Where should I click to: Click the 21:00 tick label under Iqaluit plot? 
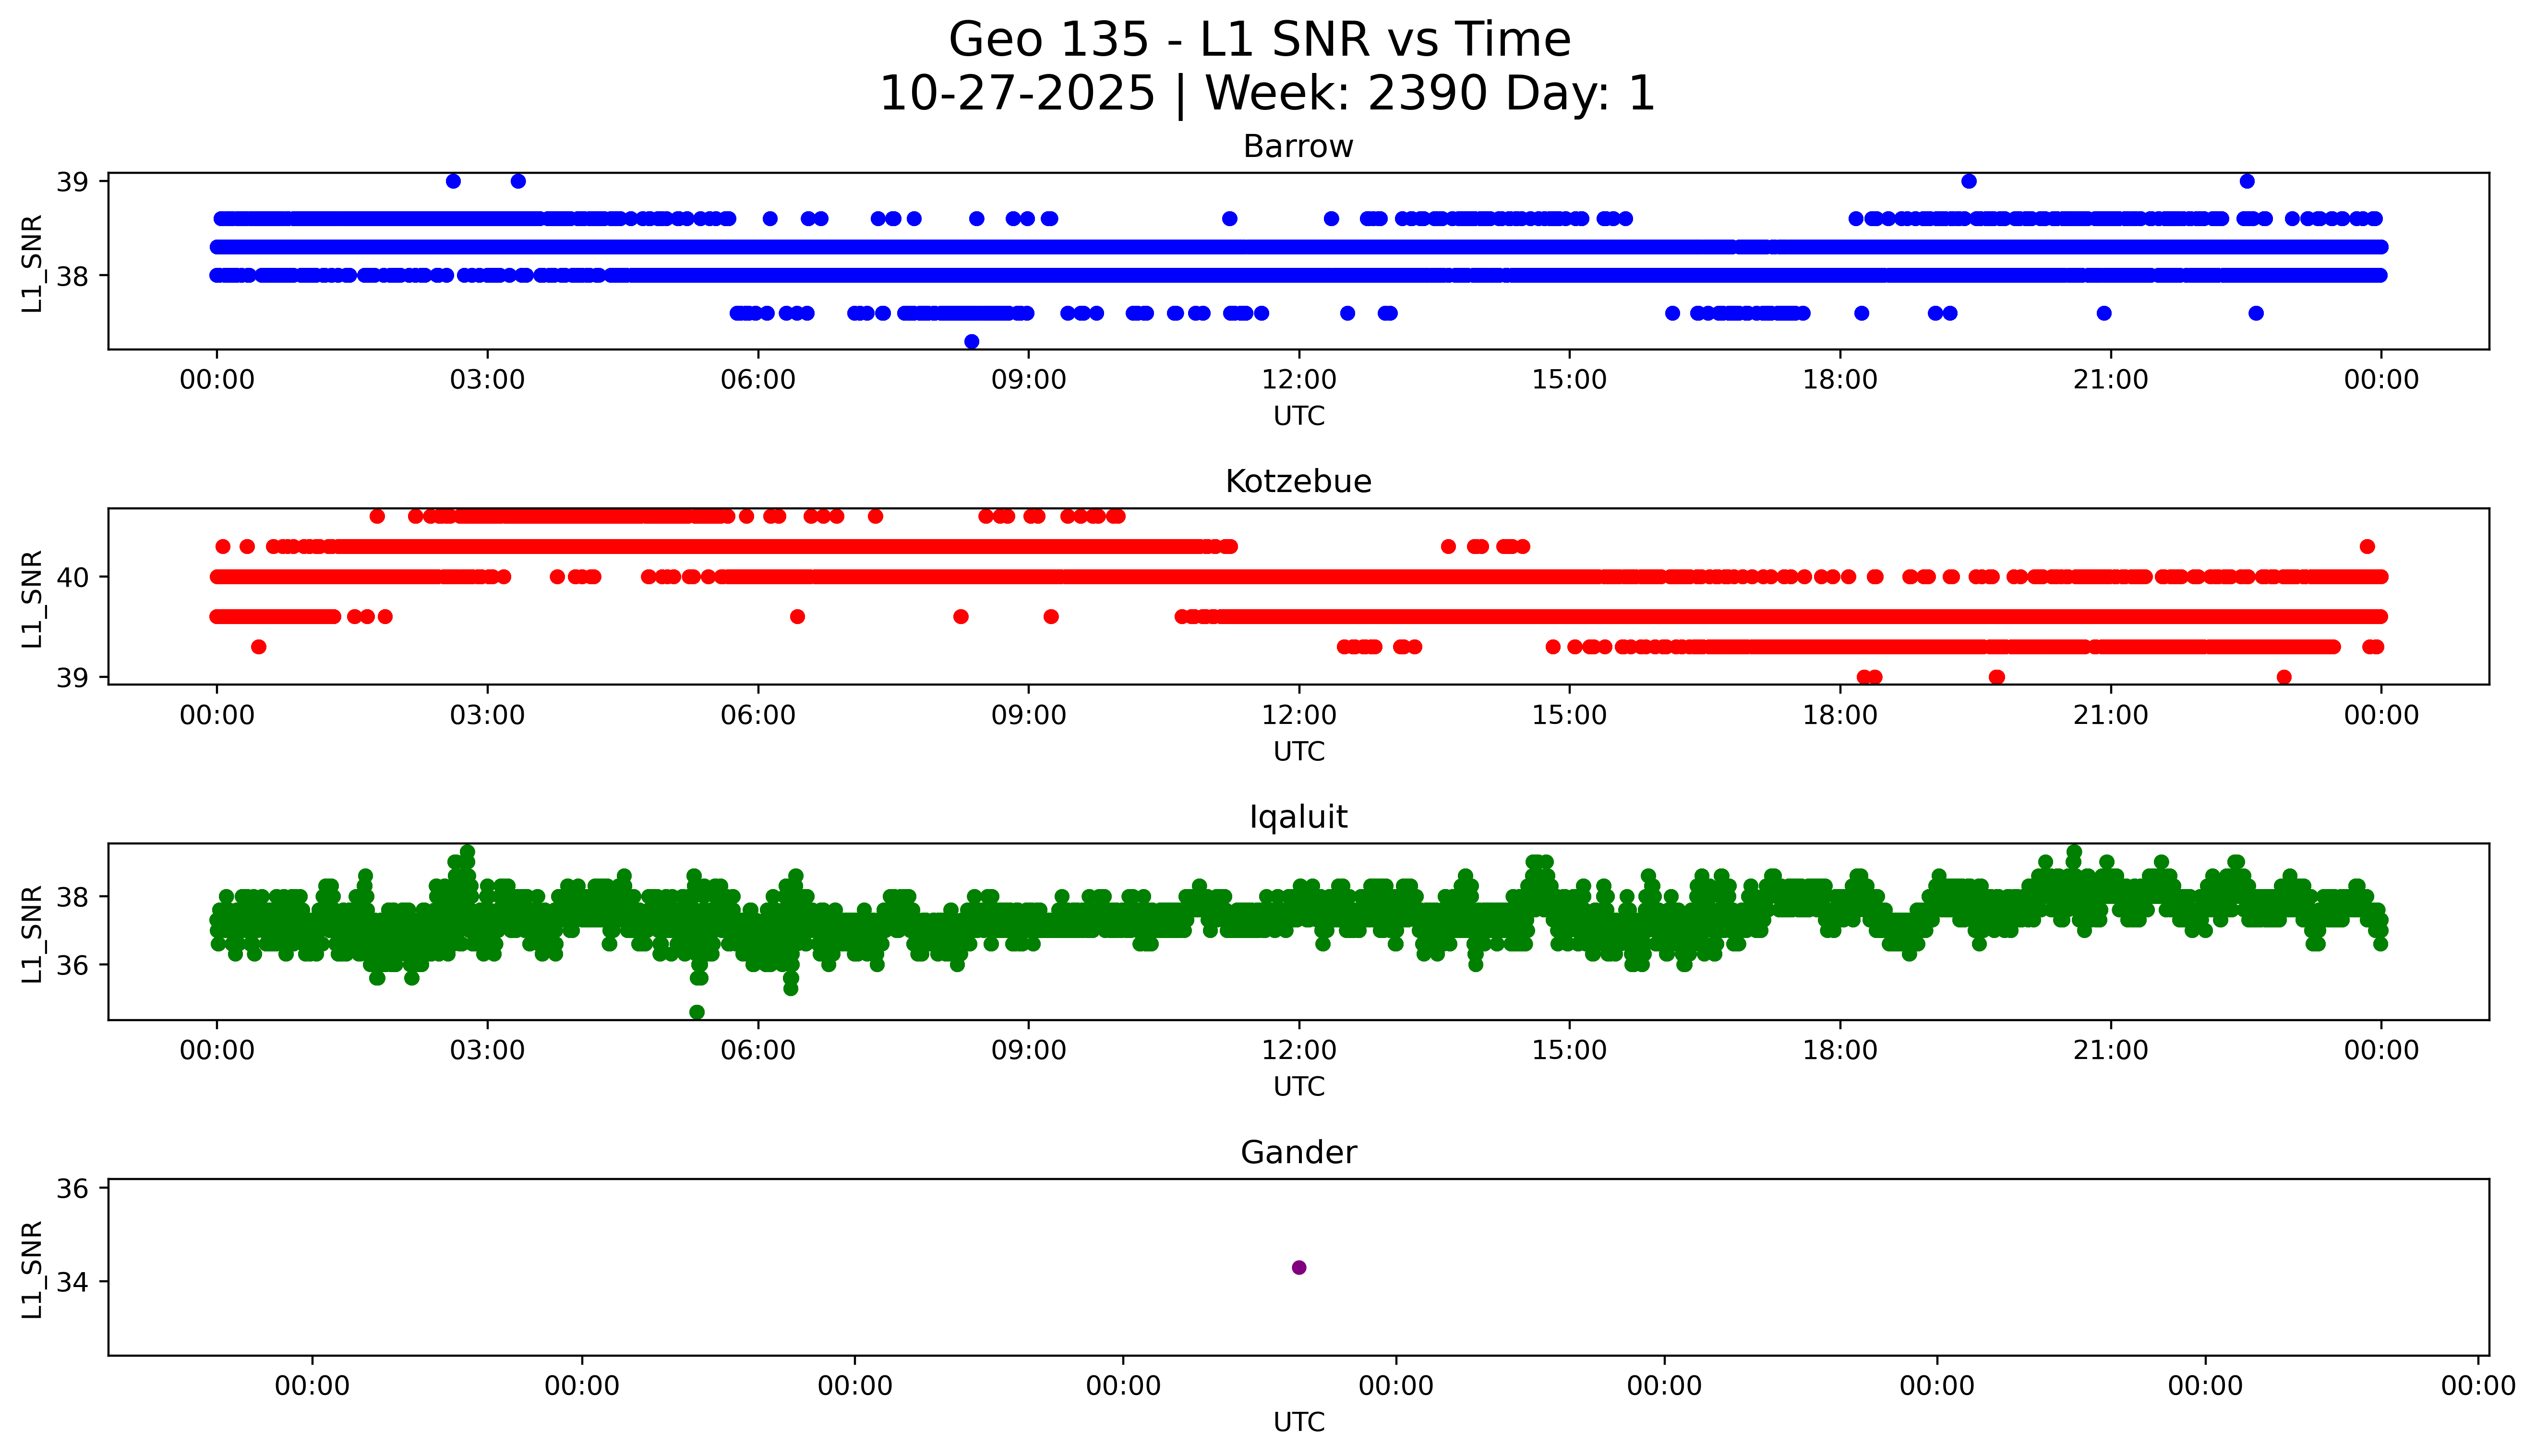[x=2110, y=1051]
